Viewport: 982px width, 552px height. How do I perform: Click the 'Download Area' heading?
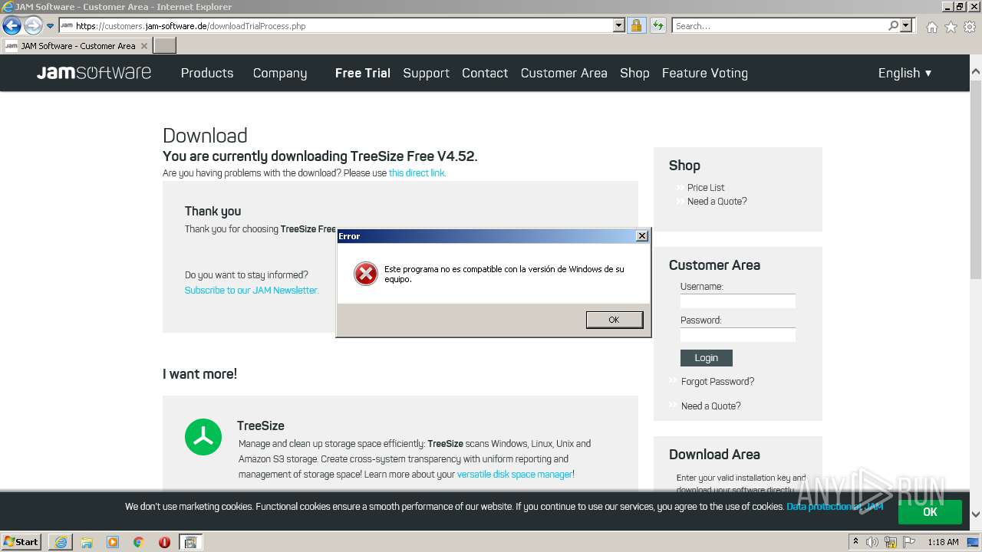point(714,455)
